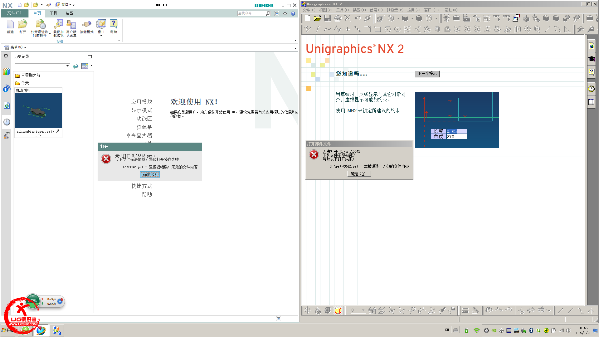Switch to the 工具 ribbon tab
The image size is (599, 337).
pos(53,13)
